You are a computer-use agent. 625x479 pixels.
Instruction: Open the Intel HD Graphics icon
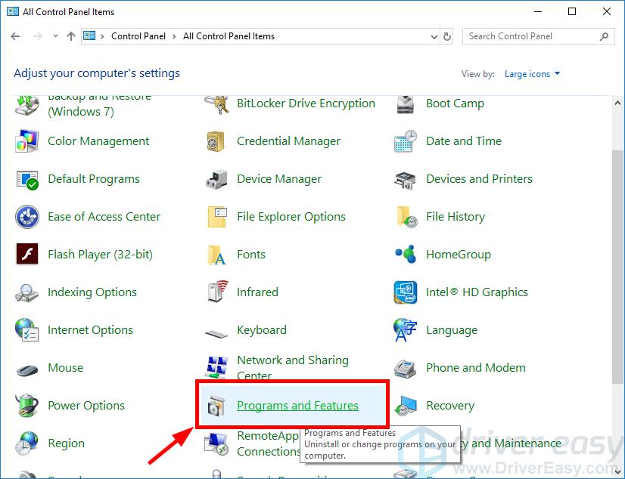(x=406, y=292)
